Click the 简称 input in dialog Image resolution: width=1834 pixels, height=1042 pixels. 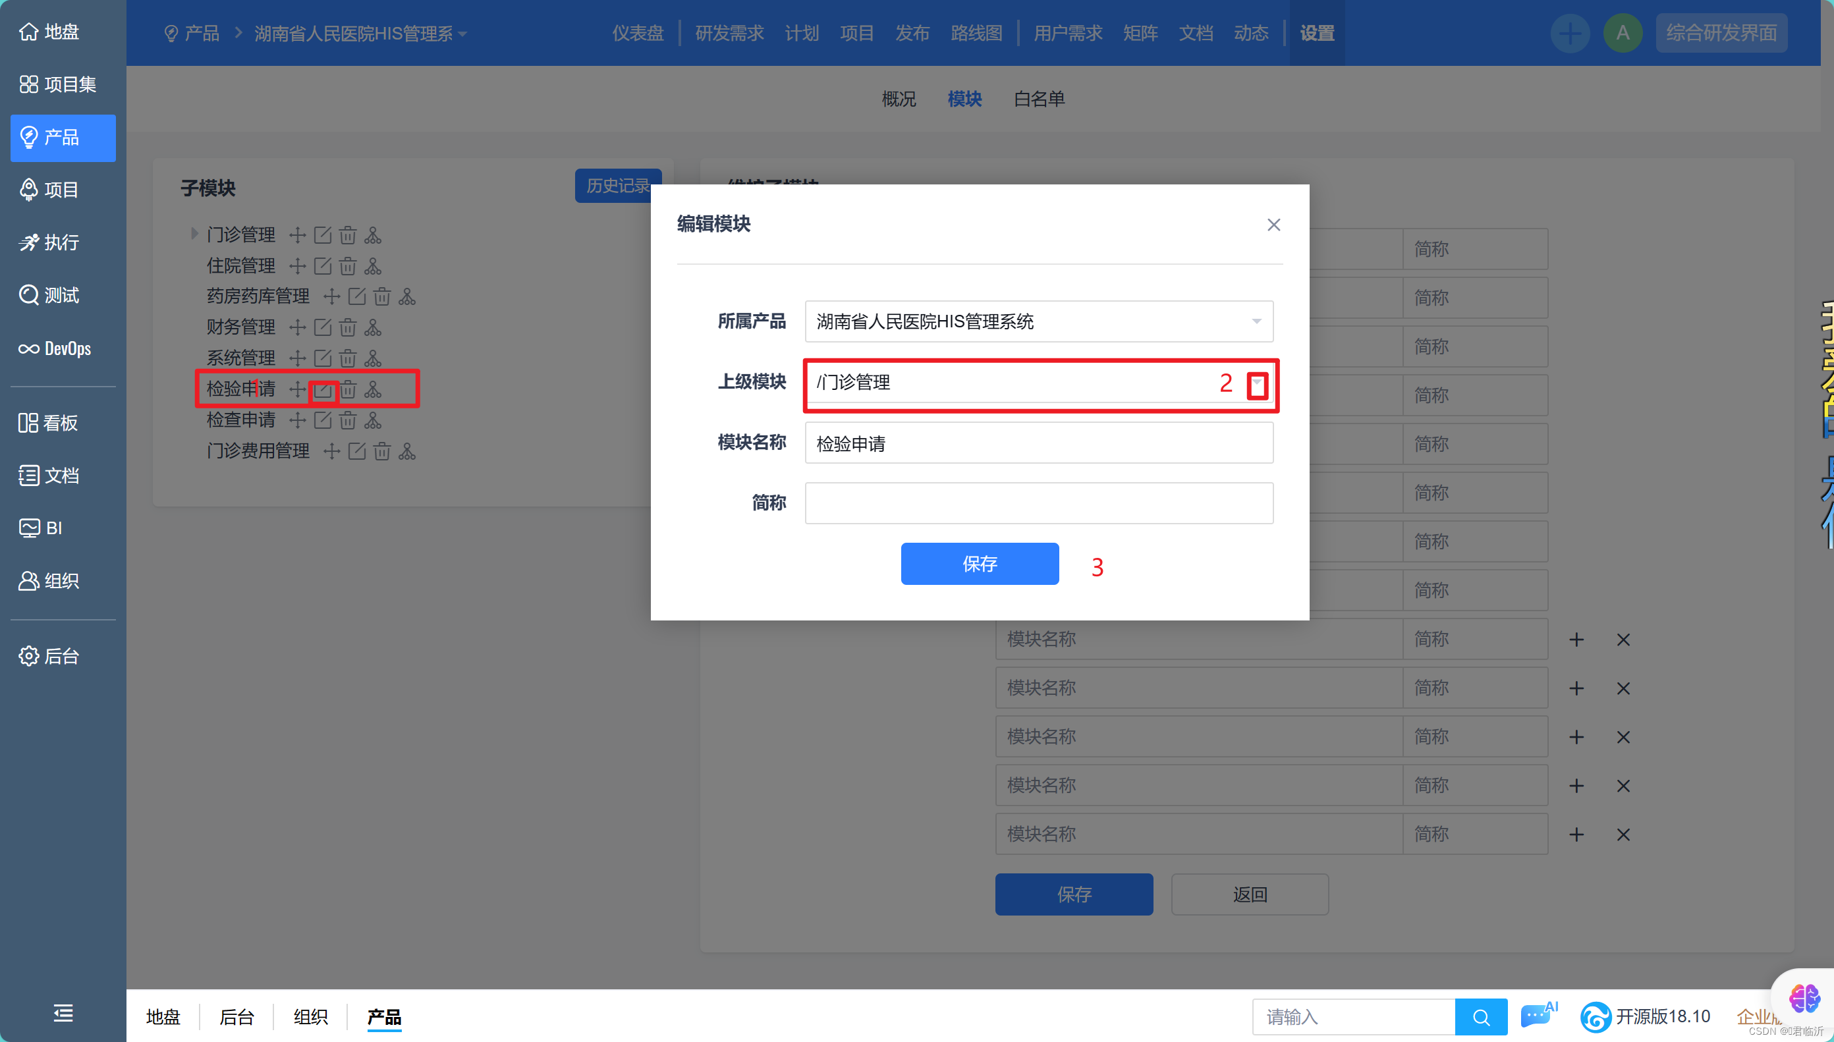(x=1038, y=503)
